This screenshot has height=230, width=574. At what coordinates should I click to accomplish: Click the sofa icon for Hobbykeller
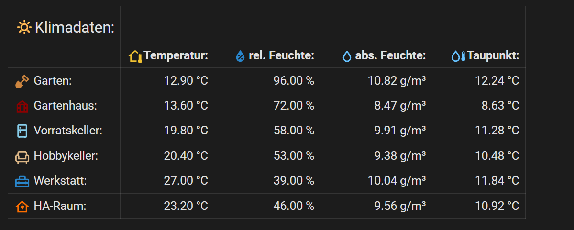22,156
